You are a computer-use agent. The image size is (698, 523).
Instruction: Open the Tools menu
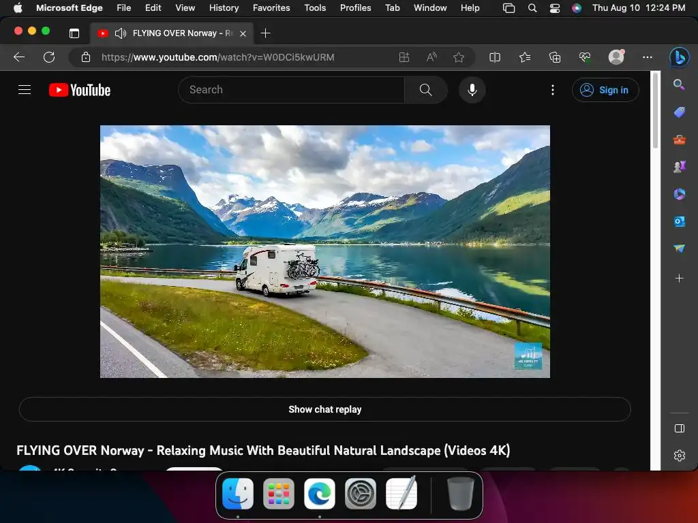pos(315,7)
